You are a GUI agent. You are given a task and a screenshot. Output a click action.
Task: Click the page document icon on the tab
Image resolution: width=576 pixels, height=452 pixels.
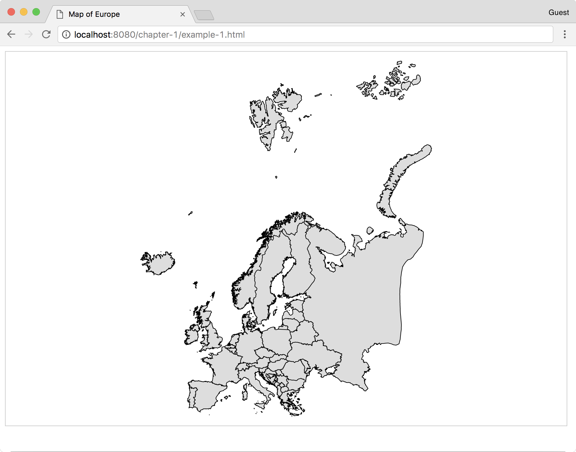60,14
